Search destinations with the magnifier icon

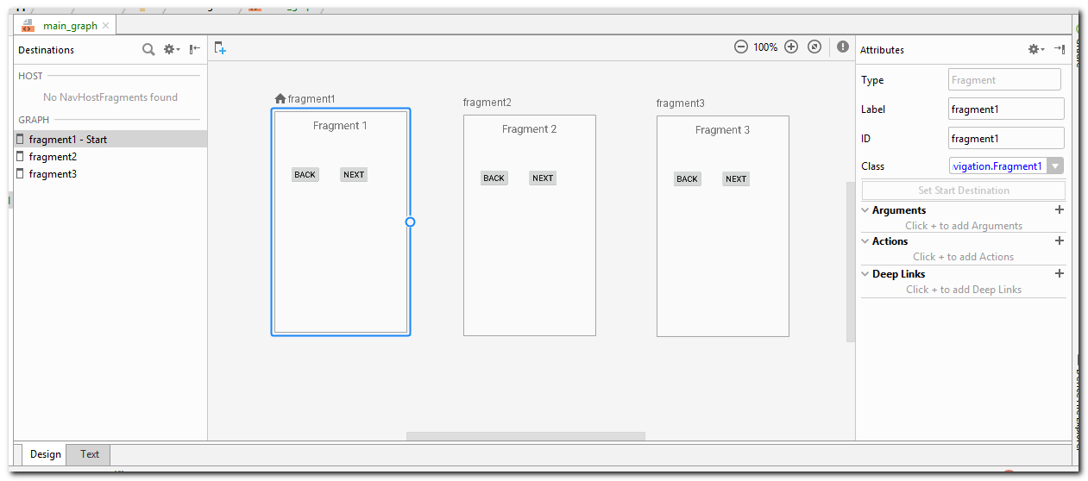tap(148, 49)
